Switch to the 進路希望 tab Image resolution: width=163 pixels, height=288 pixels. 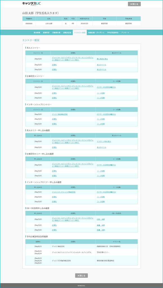tap(46, 33)
